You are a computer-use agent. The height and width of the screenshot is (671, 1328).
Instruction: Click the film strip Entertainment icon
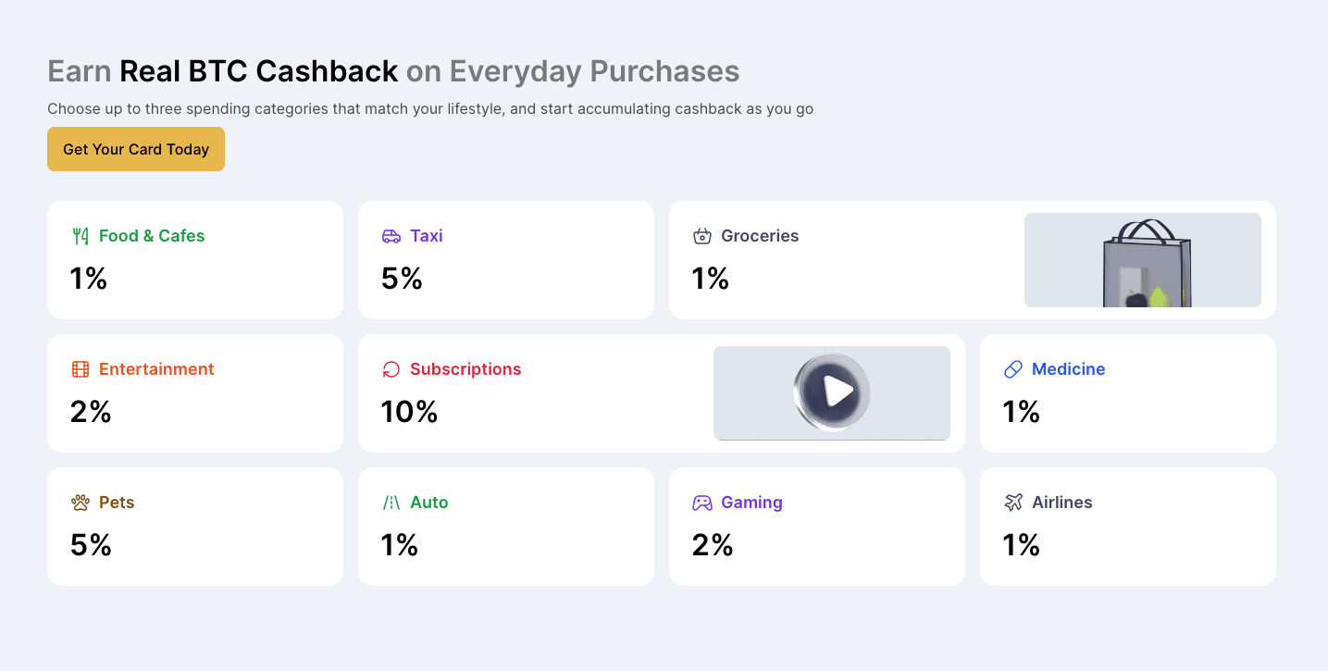click(81, 369)
